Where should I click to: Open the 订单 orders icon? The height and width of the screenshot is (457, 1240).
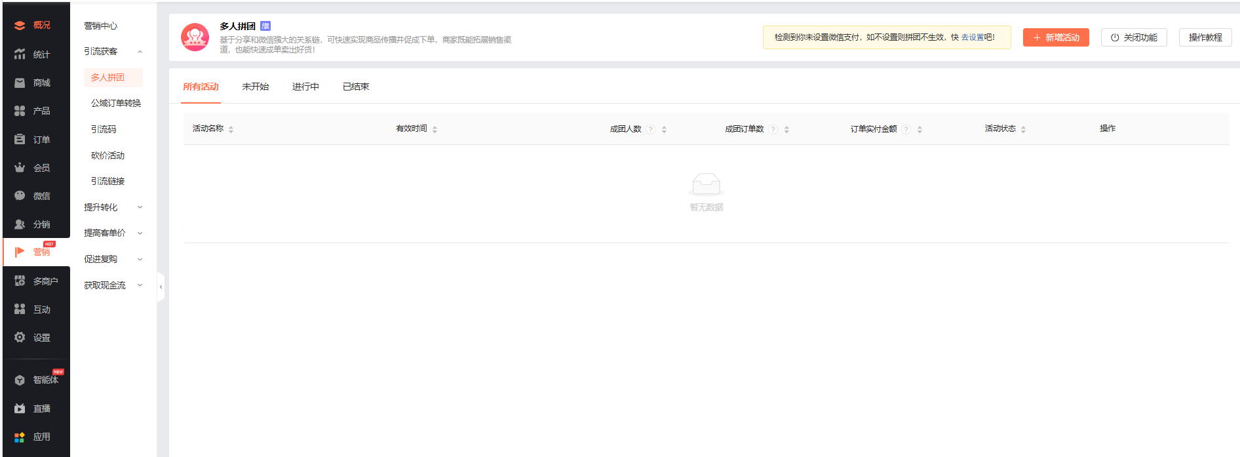coord(20,140)
